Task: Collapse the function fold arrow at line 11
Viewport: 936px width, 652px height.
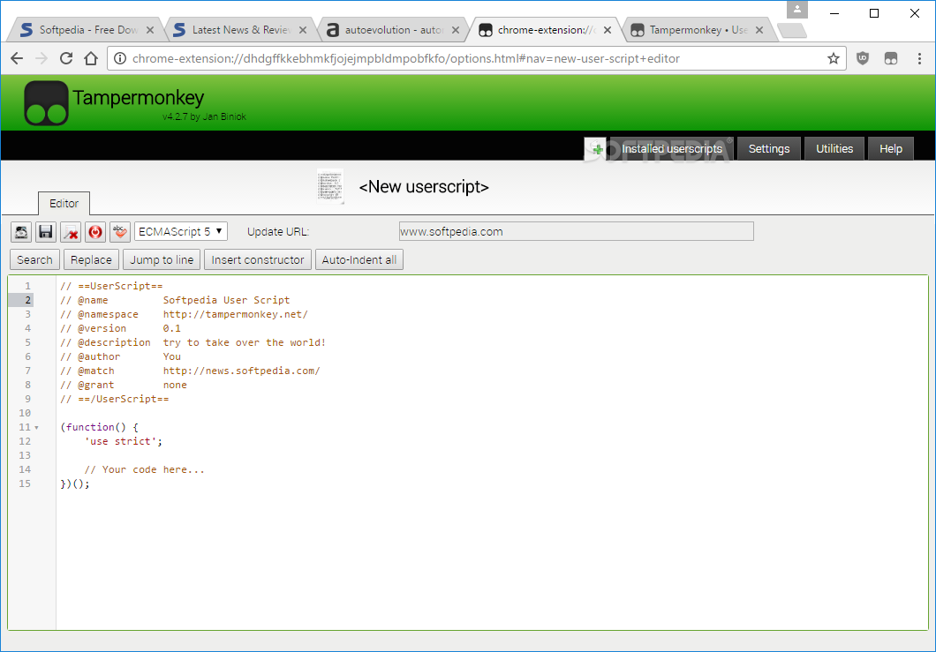Action: click(36, 428)
